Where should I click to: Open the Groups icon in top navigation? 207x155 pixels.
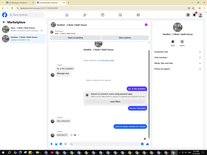138,15
